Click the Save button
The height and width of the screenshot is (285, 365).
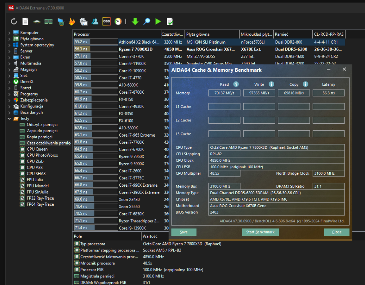pyautogui.click(x=184, y=232)
